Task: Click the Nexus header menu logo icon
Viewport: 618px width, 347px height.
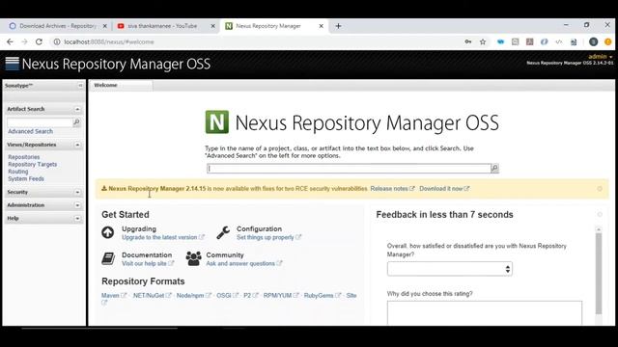Action: pyautogui.click(x=12, y=64)
